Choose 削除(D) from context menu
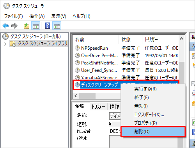Viewport: 195px width, 148px height. click(153, 132)
